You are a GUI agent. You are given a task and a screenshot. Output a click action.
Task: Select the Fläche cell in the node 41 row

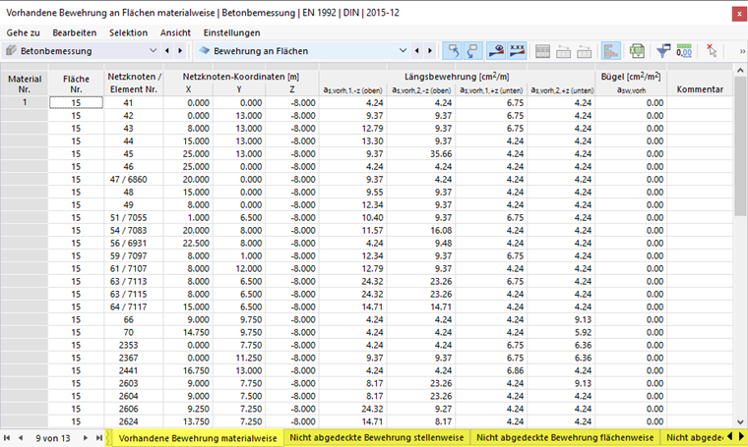point(76,103)
